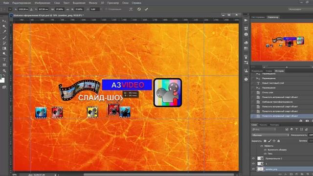Toggle lock position icon
Viewport: 313px width, 176px height.
tap(274, 141)
